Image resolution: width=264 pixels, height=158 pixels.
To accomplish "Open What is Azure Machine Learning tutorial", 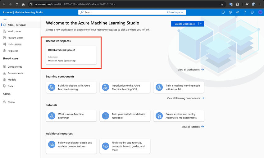I will (71, 116).
